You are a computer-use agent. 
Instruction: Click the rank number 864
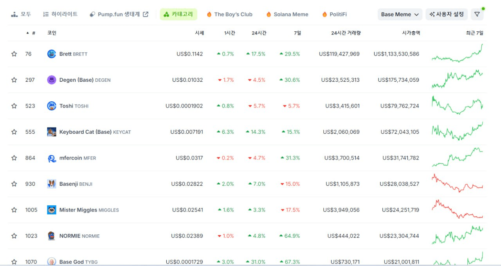[x=30, y=158]
